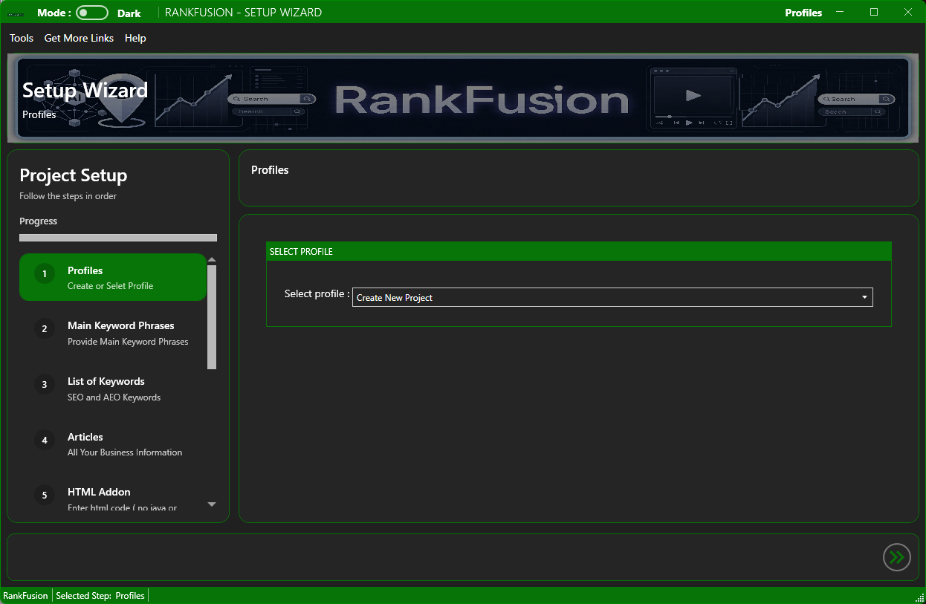
Task: Click 'Follow the steps in order' text
Action: (68, 196)
